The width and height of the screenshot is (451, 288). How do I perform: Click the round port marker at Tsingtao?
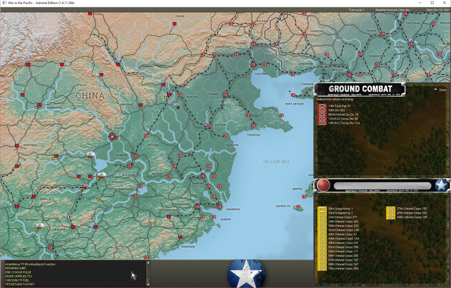tap(253, 125)
